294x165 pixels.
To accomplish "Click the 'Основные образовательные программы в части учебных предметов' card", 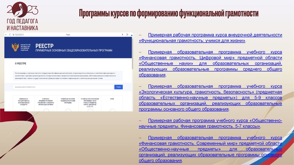I will tap(90, 103).
